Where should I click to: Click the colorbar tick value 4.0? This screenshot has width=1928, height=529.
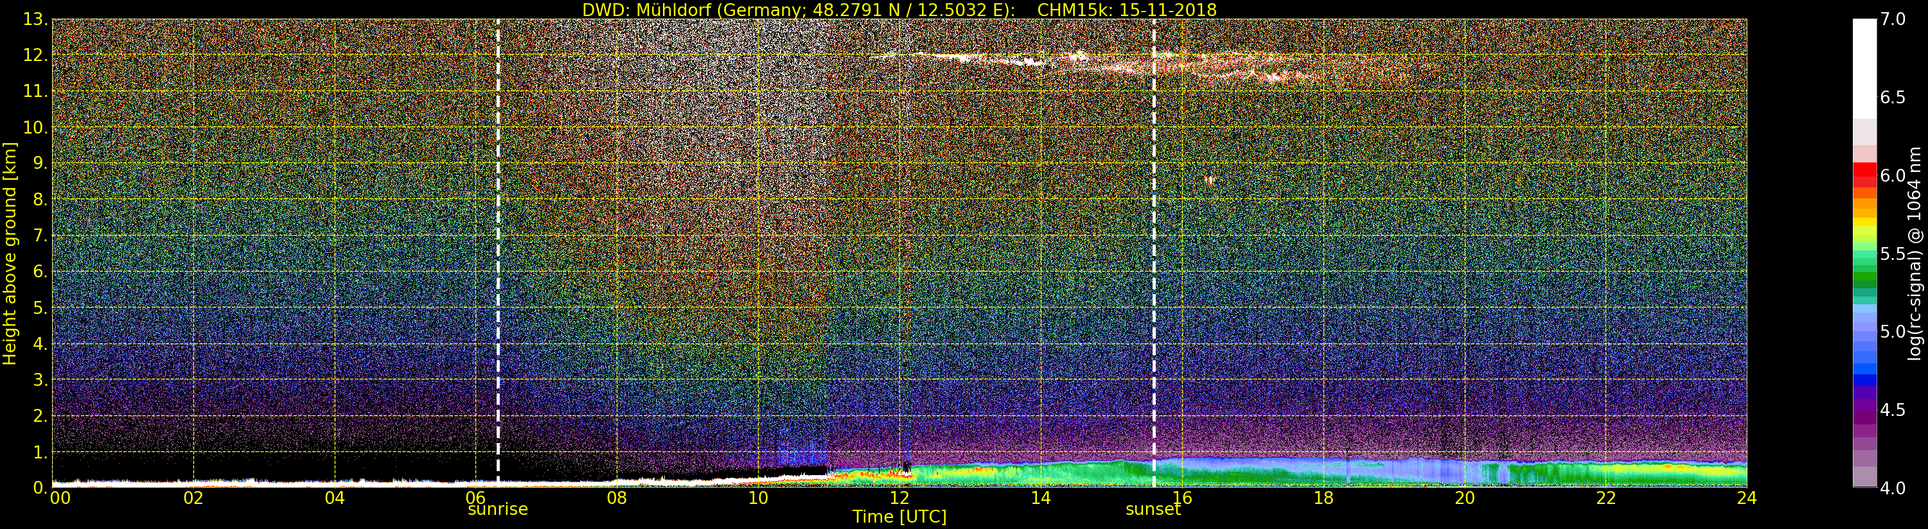point(1893,488)
